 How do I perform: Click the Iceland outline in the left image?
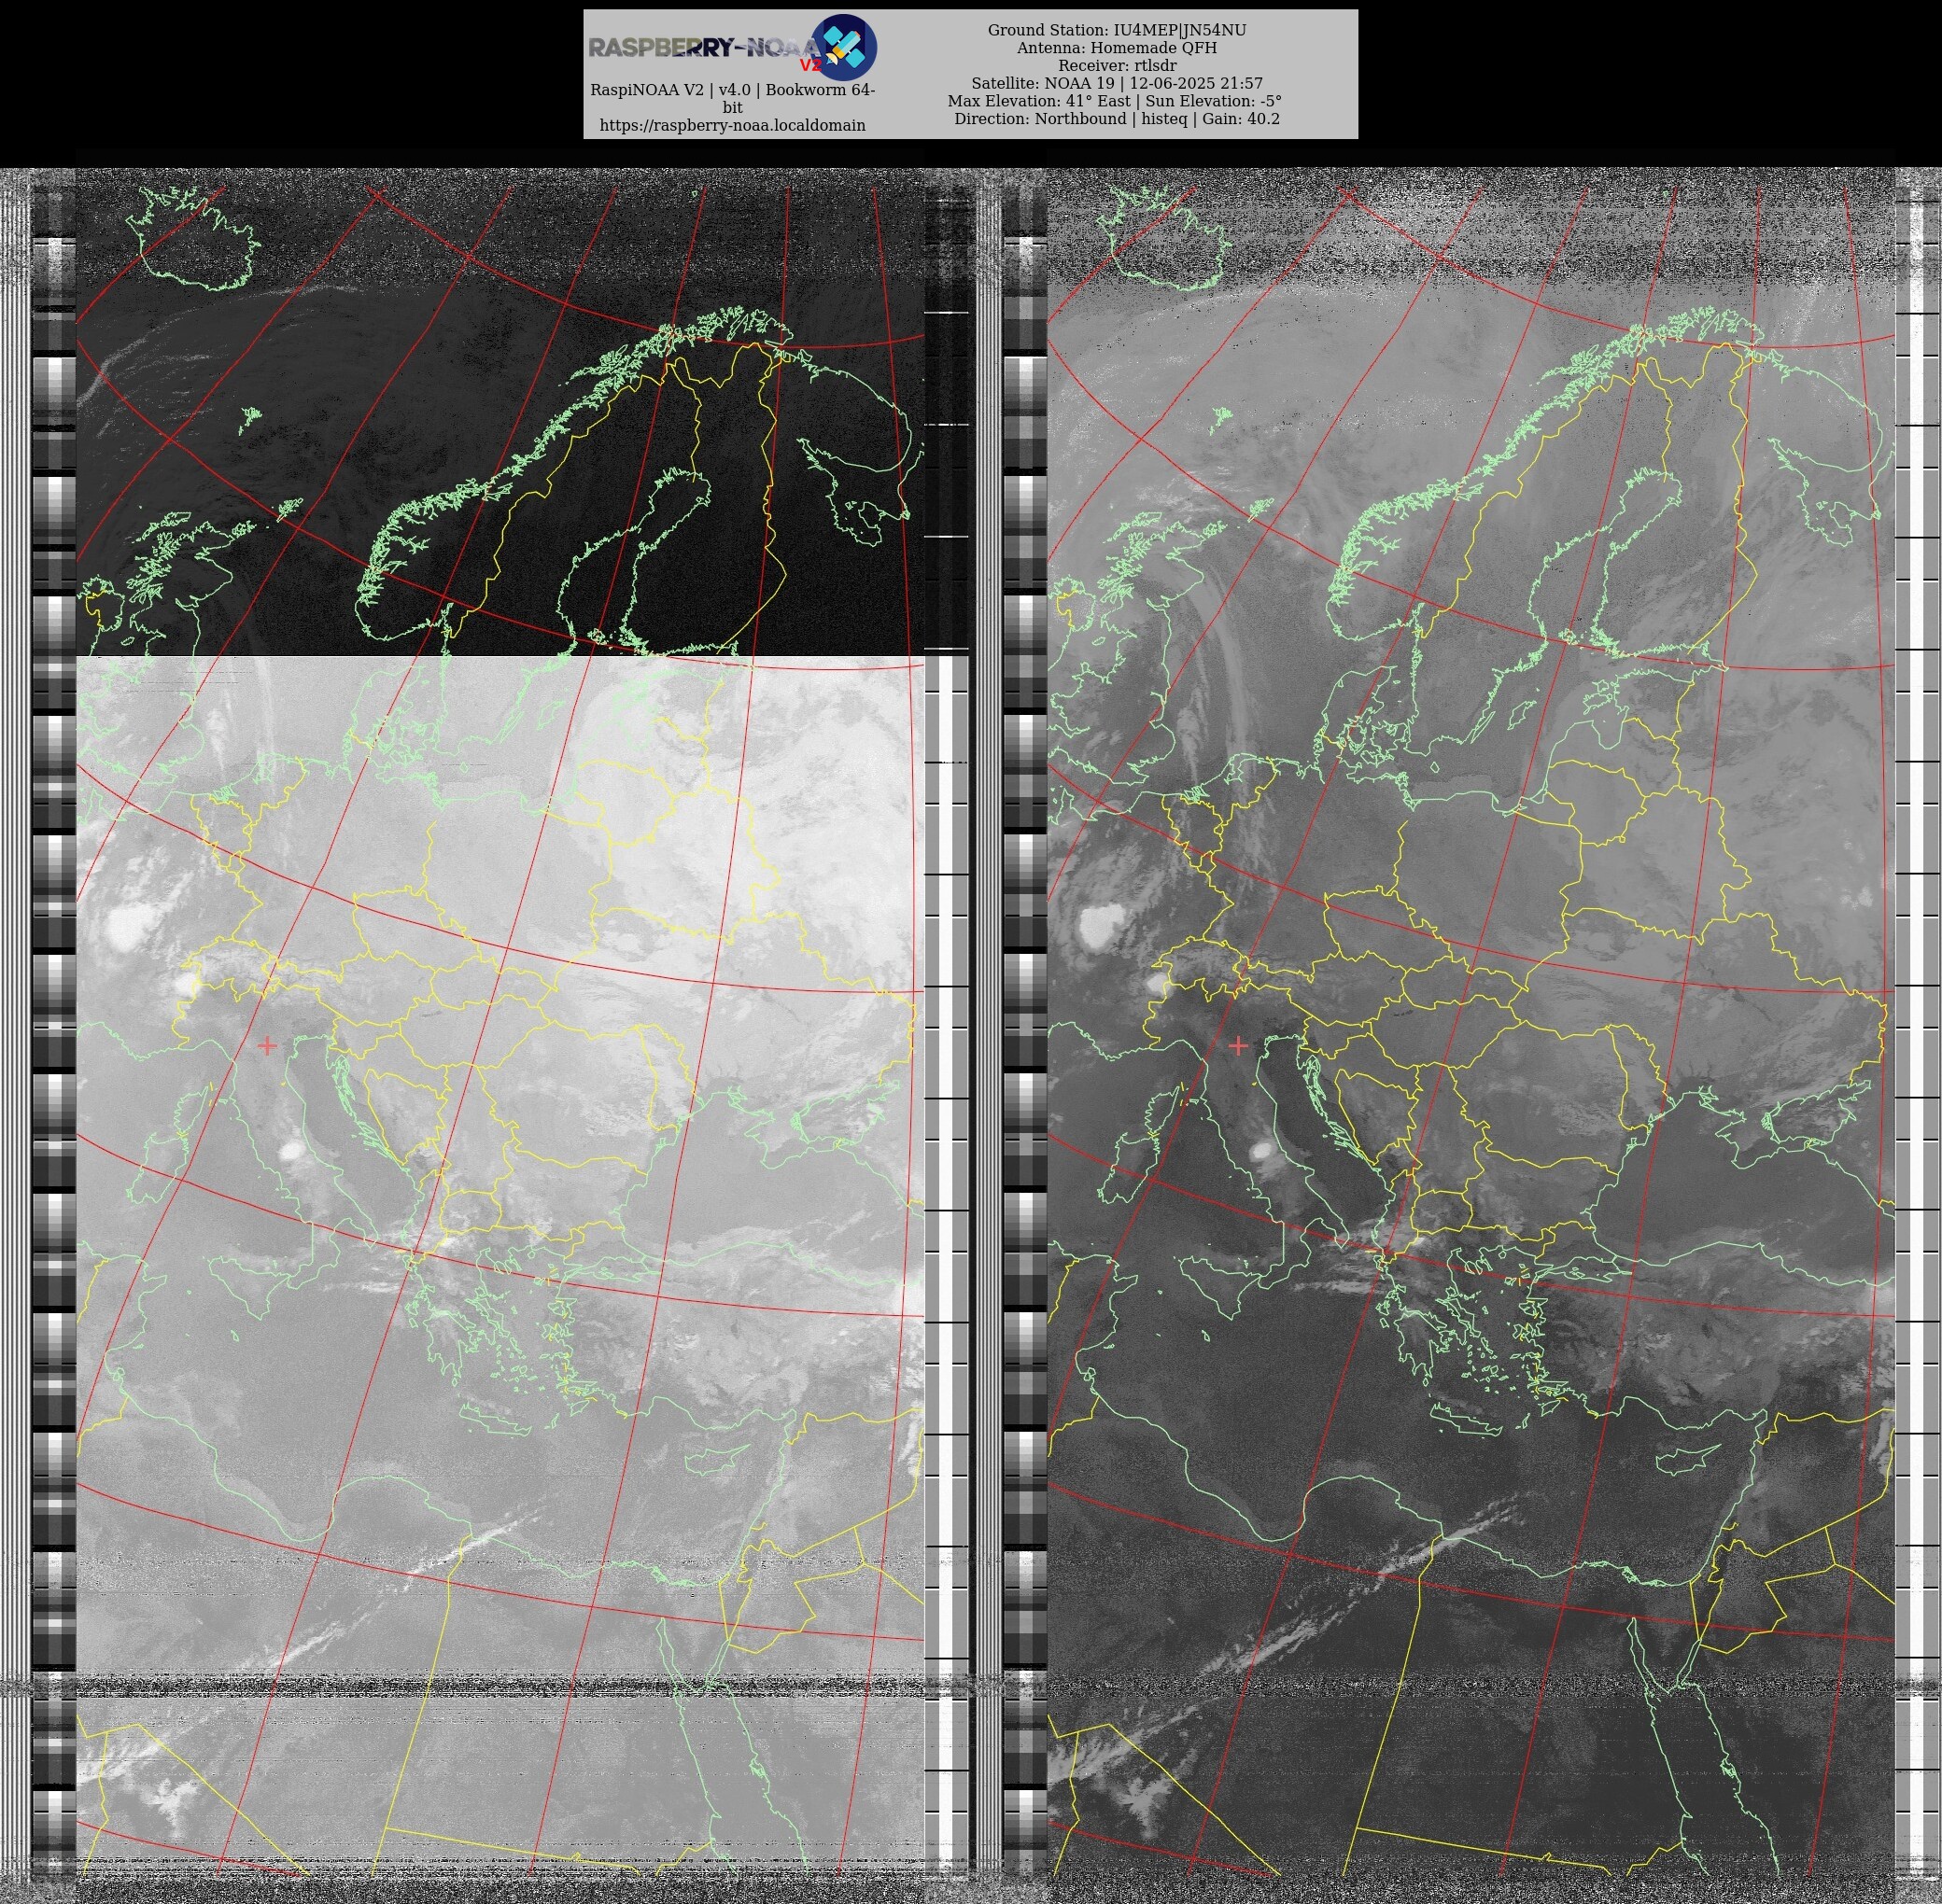195,238
